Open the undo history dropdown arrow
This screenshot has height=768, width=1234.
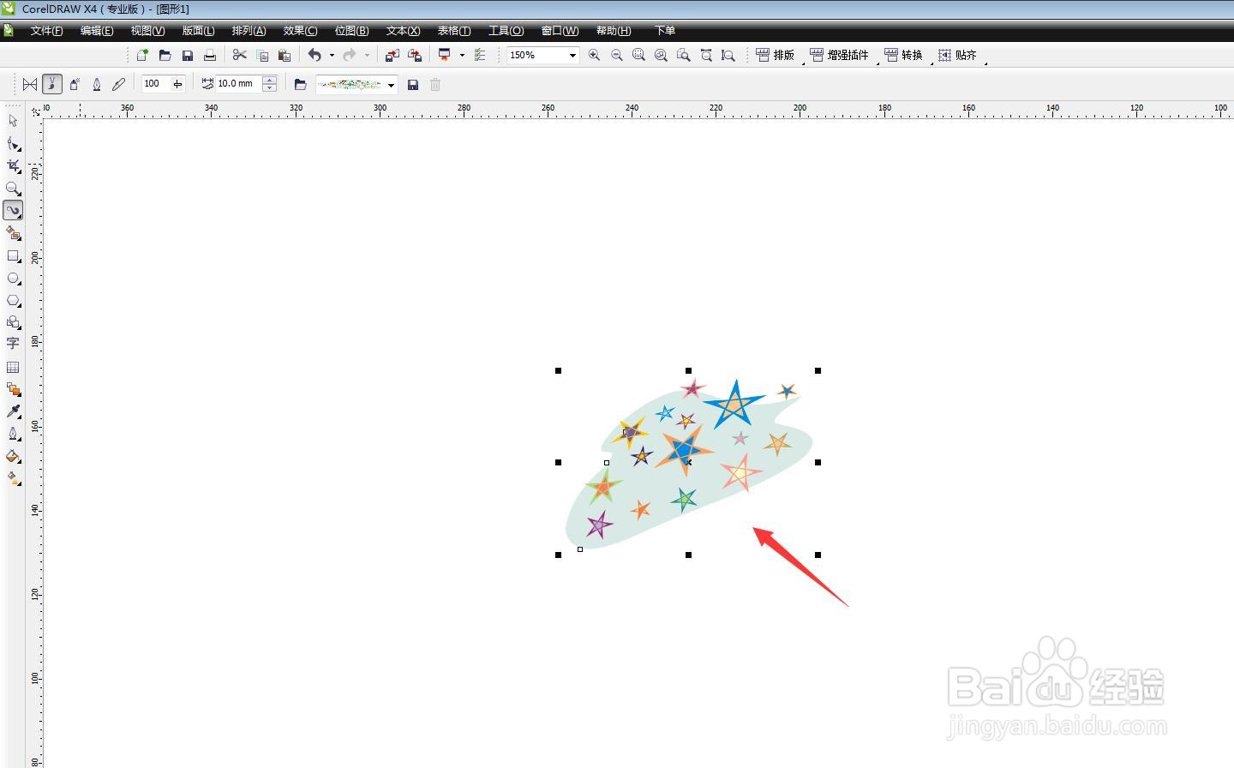coord(332,55)
